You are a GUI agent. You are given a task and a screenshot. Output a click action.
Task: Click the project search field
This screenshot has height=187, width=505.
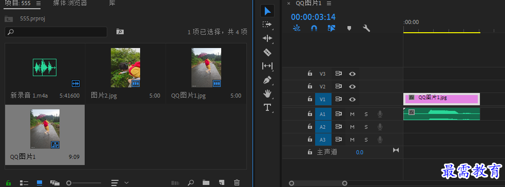click(x=56, y=32)
